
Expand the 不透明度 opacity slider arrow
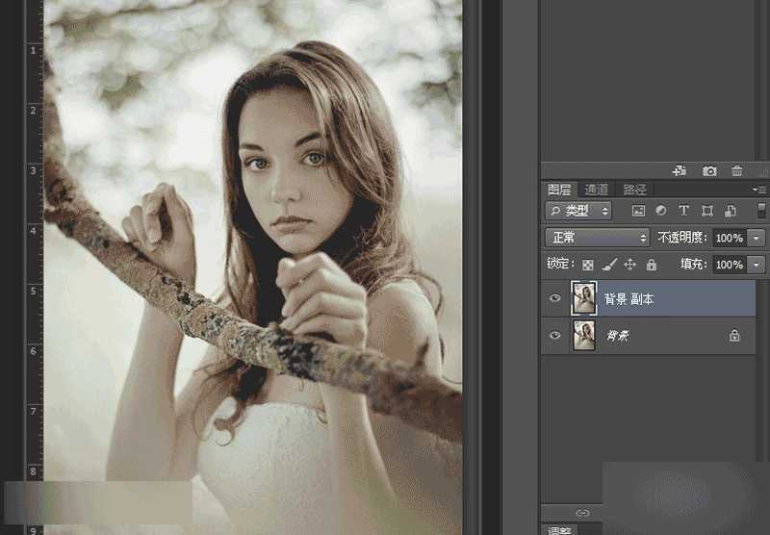(x=757, y=238)
